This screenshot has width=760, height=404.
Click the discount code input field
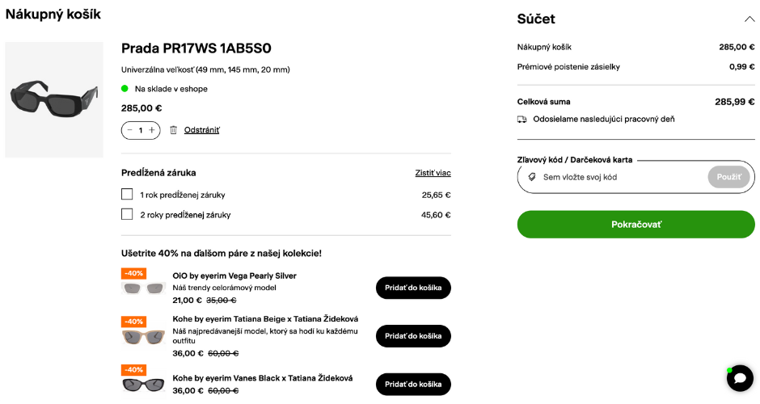tap(619, 177)
